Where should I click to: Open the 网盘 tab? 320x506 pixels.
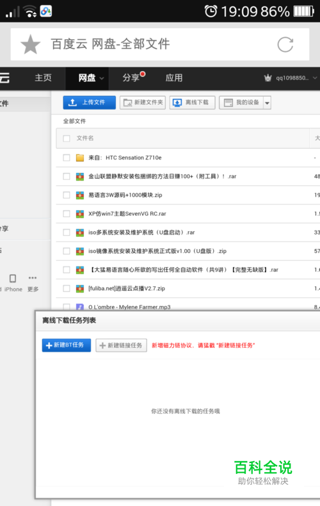coord(87,78)
